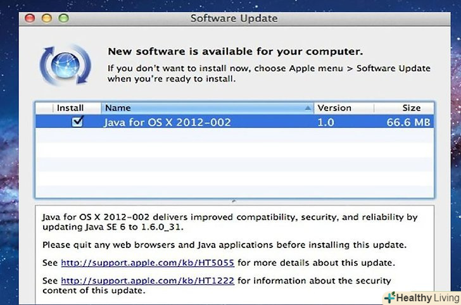Uncheck the Java for OS X install checkbox
Screen dimensions: 461x305
pyautogui.click(x=77, y=122)
